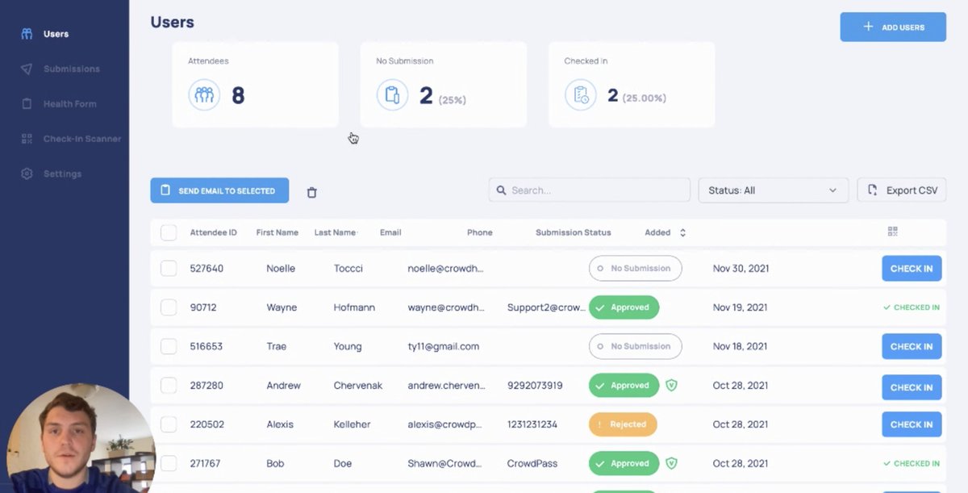This screenshot has height=493, width=968.
Task: Click the Add Users button
Action: 893,27
